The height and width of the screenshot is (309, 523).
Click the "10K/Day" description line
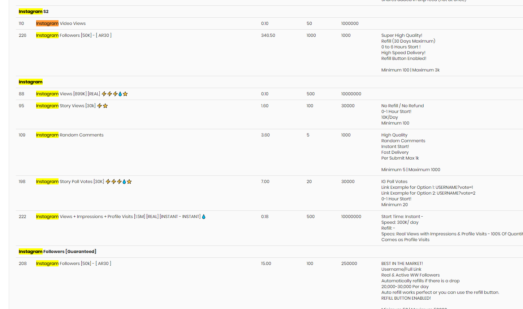coord(389,117)
